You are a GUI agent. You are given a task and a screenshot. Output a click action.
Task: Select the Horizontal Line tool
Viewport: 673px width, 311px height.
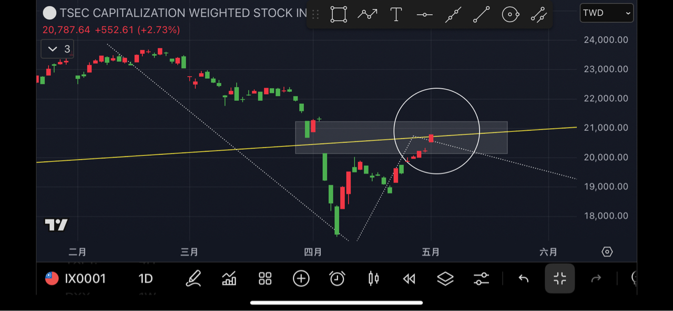pyautogui.click(x=424, y=14)
